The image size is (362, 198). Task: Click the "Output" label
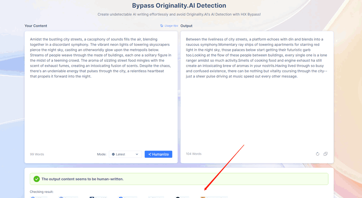pos(186,26)
